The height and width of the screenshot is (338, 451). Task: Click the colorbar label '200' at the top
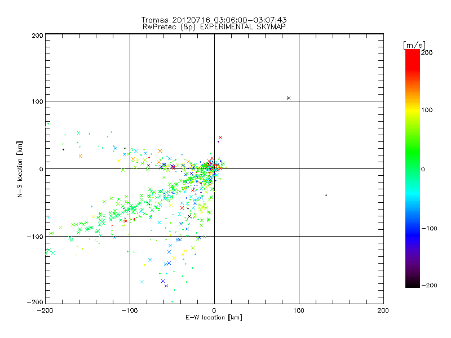427,52
